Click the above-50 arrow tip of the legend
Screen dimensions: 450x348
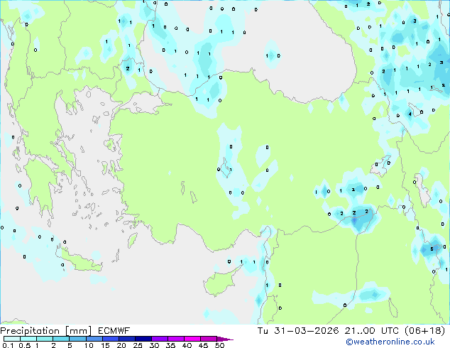click(x=225, y=339)
